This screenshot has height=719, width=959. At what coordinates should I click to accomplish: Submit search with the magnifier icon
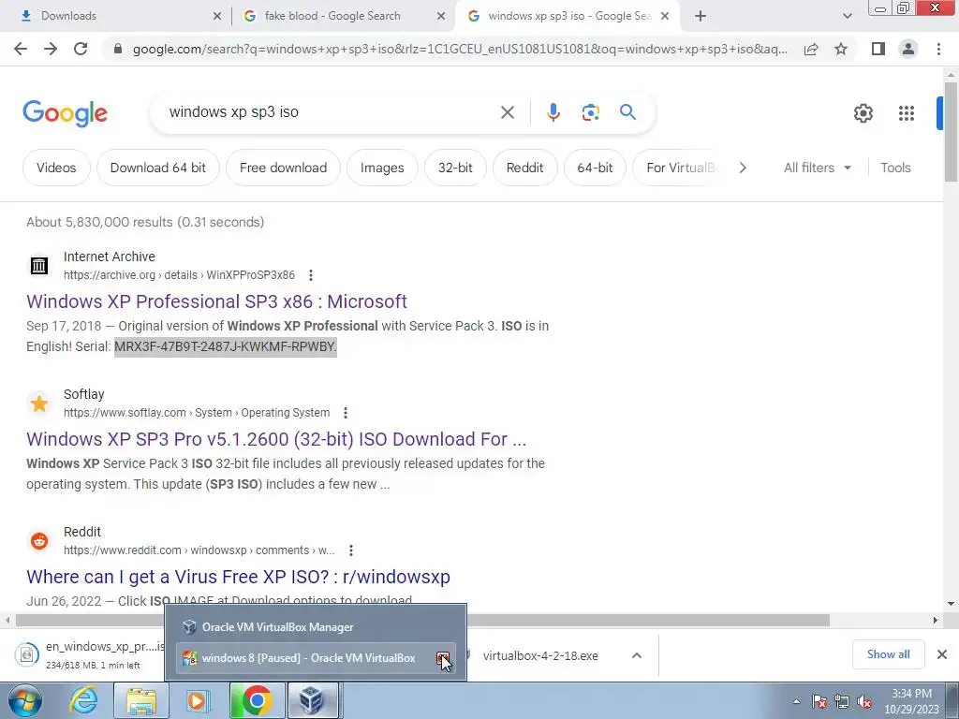click(x=627, y=112)
